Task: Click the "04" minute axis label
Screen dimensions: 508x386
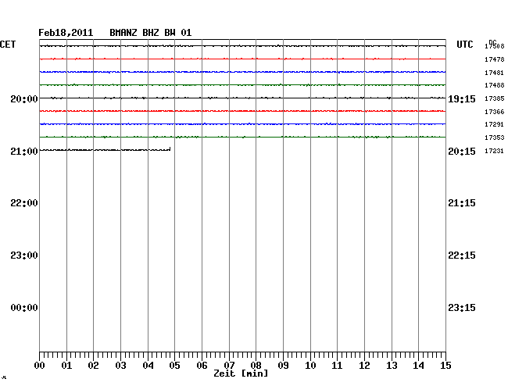Action: (148, 366)
